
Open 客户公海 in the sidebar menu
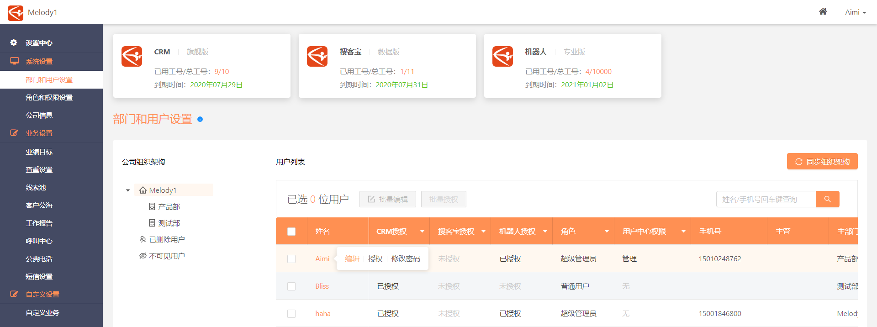39,205
